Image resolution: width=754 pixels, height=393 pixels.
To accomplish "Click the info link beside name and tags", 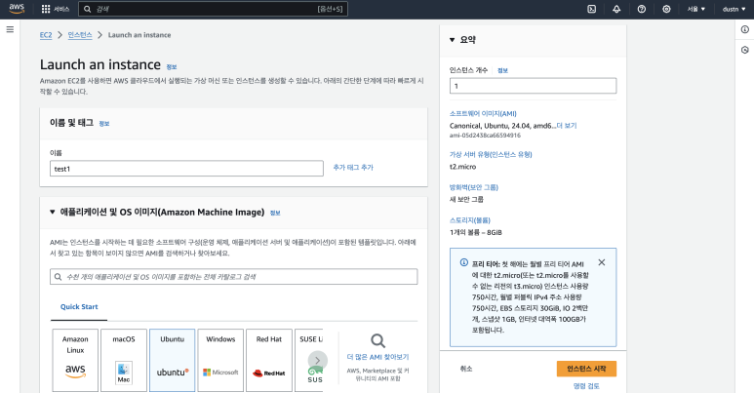I will pos(104,124).
